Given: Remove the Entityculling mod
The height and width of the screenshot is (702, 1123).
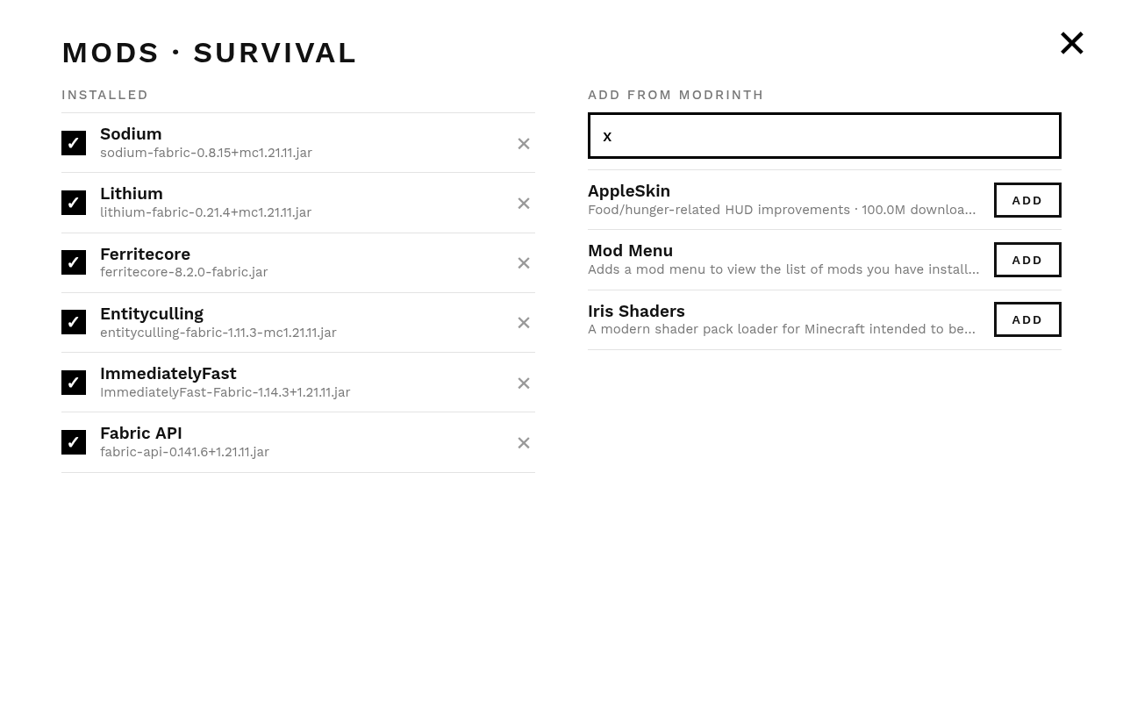Looking at the screenshot, I should (524, 323).
